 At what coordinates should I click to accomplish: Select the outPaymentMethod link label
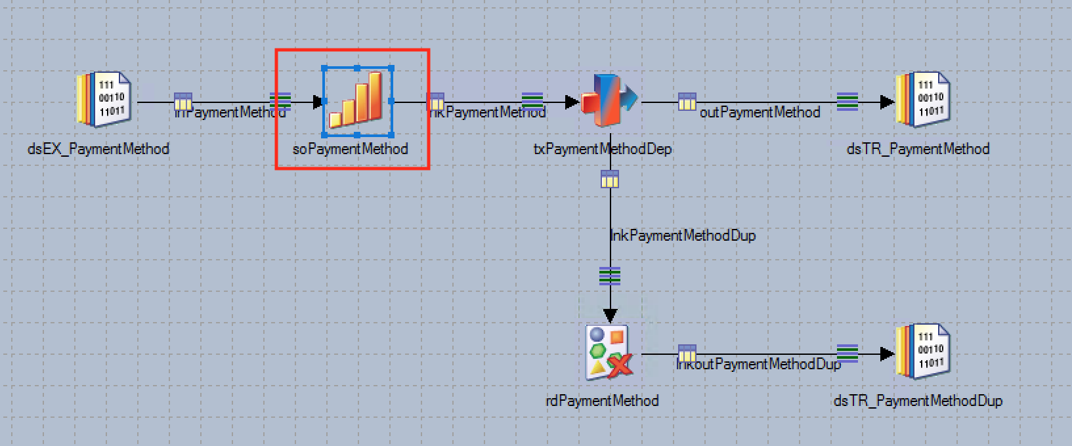[x=760, y=113]
